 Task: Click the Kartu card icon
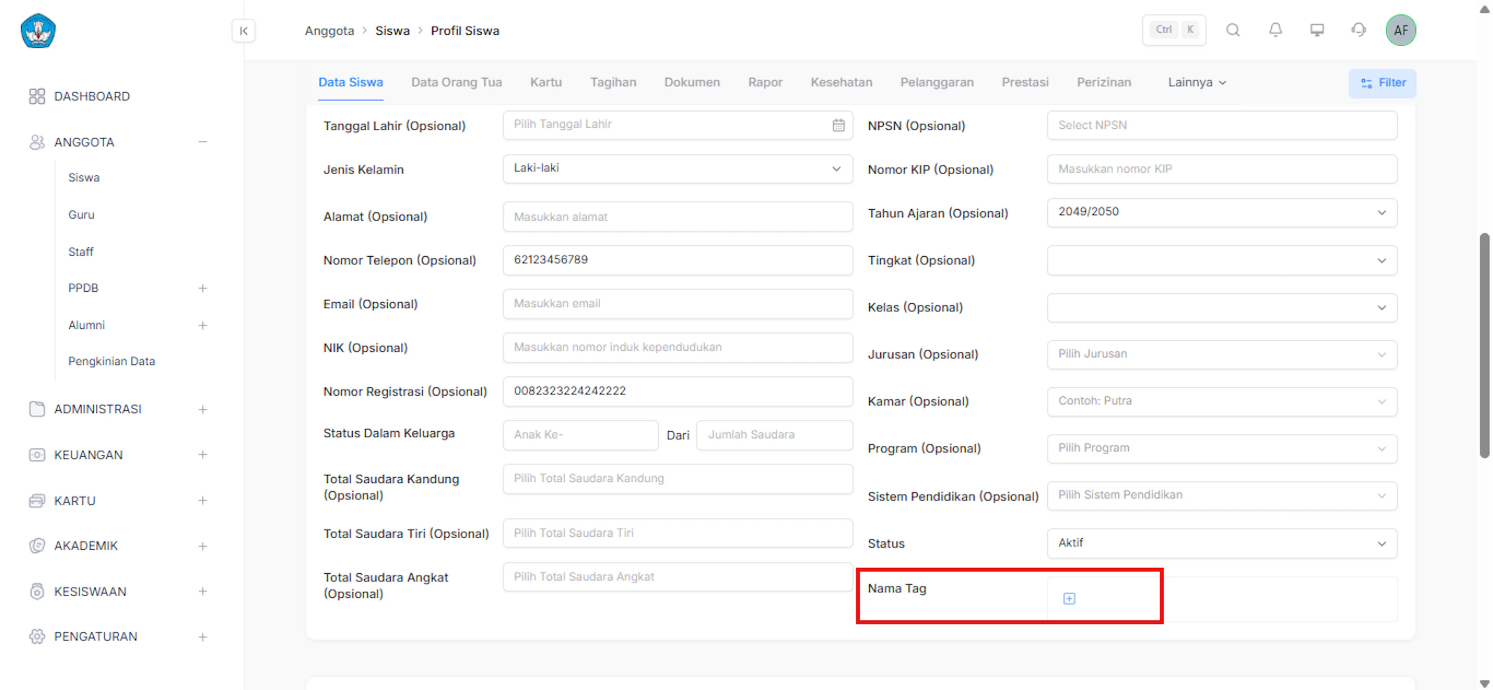[x=37, y=501]
